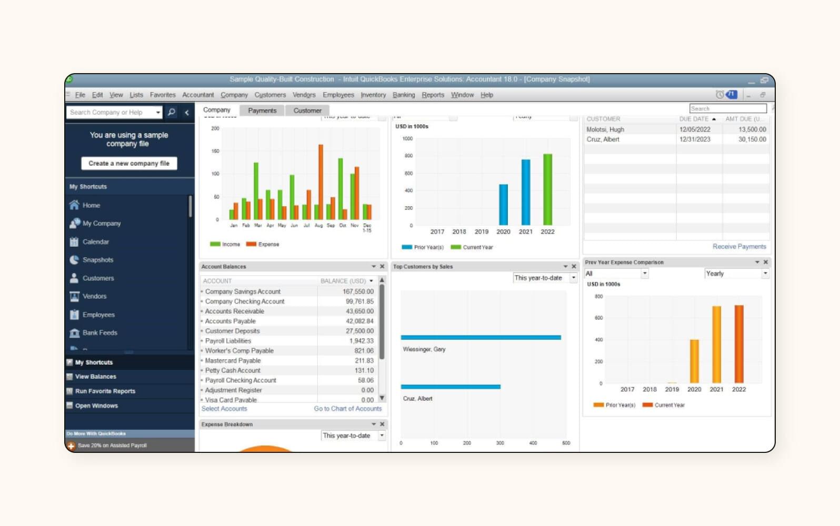This screenshot has width=840, height=526.
Task: Click the Search Company or Help field
Action: point(110,112)
